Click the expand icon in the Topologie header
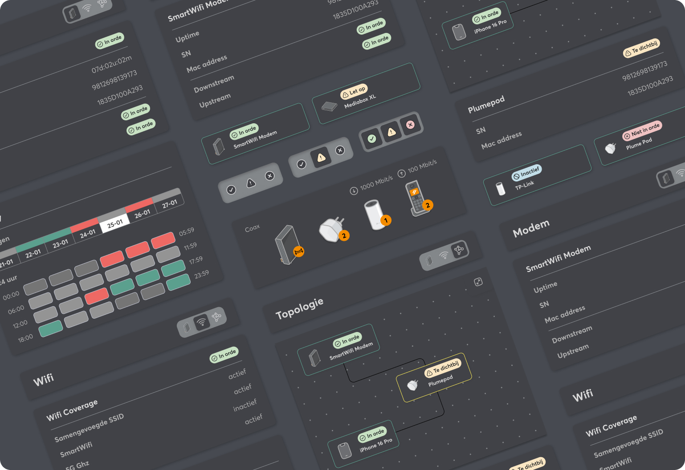The width and height of the screenshot is (685, 470). click(478, 282)
